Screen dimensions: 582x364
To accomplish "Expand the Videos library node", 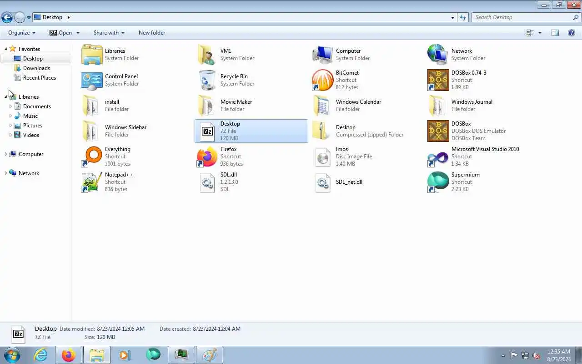I will point(10,135).
